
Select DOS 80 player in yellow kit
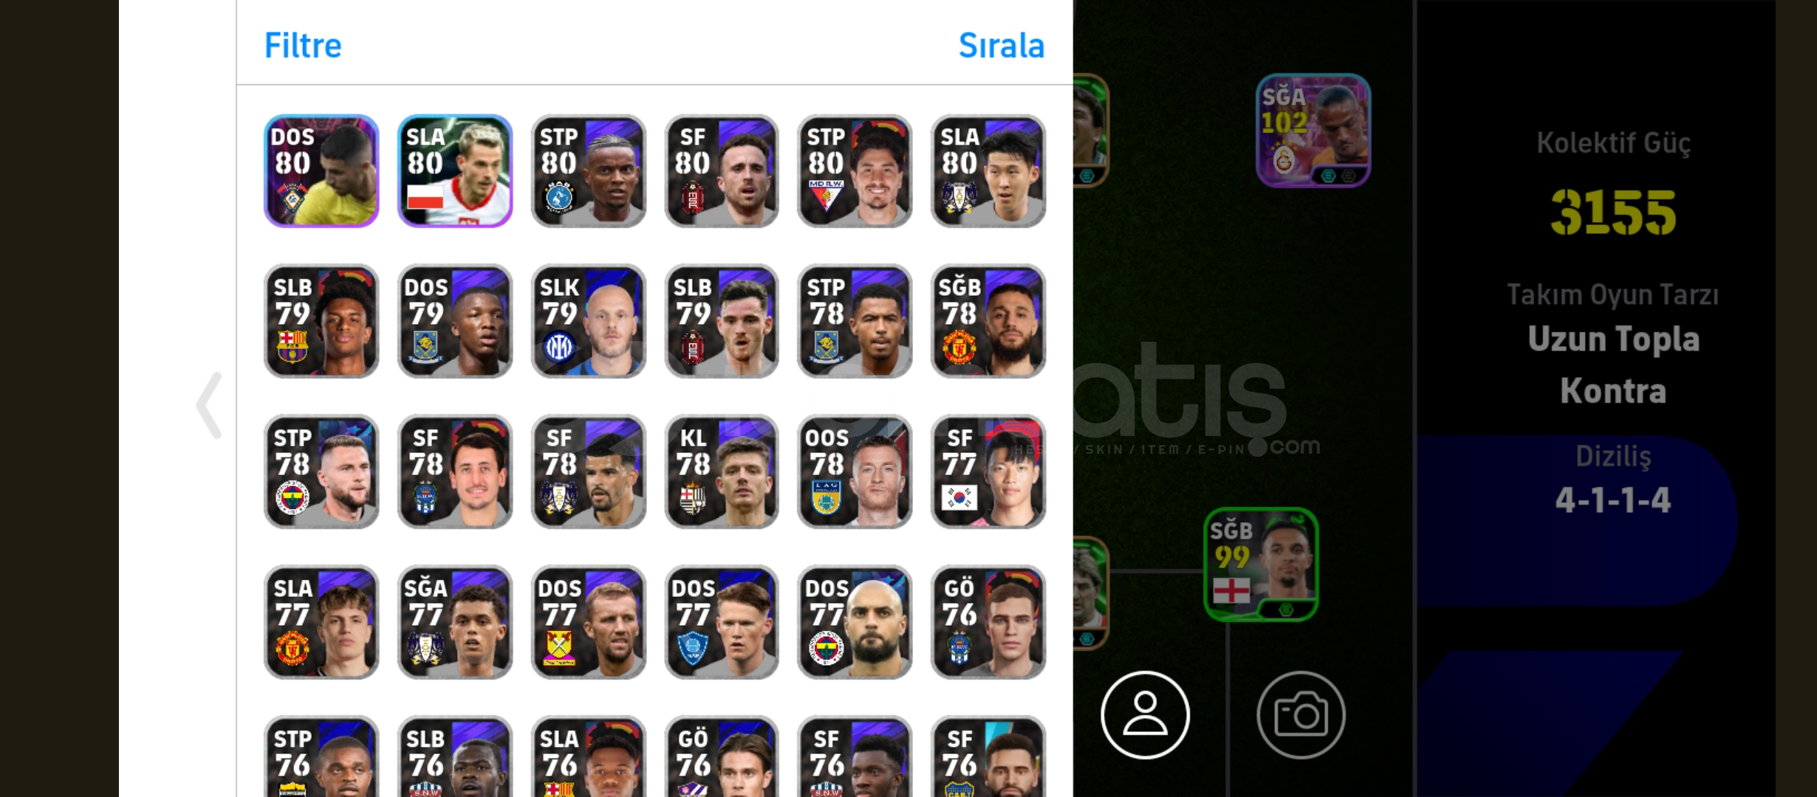click(x=321, y=170)
